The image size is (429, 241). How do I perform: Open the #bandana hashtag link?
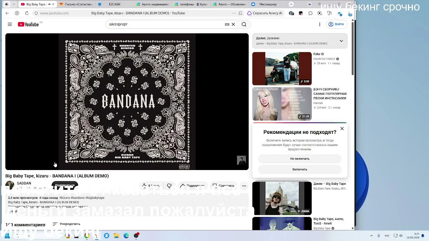coord(78,198)
